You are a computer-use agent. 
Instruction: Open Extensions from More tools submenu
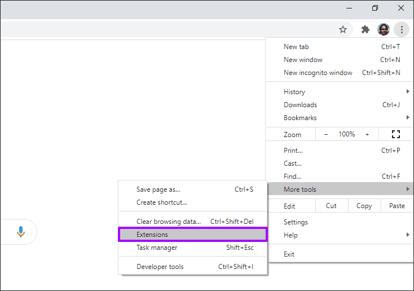coord(193,235)
